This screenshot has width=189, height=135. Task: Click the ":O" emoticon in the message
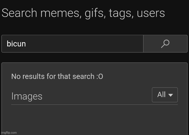click(x=99, y=76)
